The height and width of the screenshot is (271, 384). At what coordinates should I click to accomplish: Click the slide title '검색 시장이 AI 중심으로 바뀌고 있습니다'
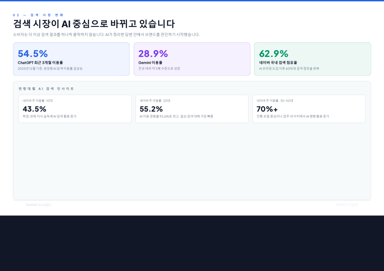pos(94,24)
